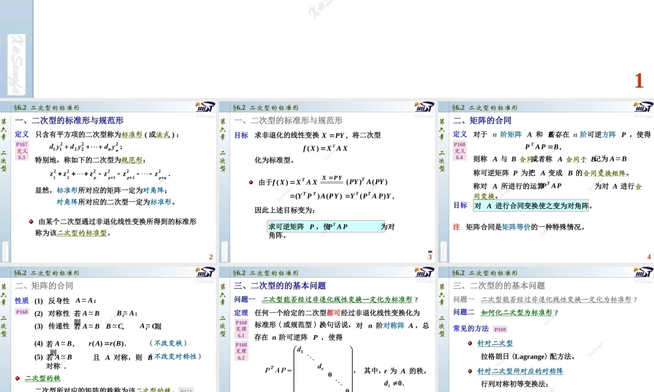Click the HIT logo on slide 2
This screenshot has height=392, width=654.
pos(204,107)
